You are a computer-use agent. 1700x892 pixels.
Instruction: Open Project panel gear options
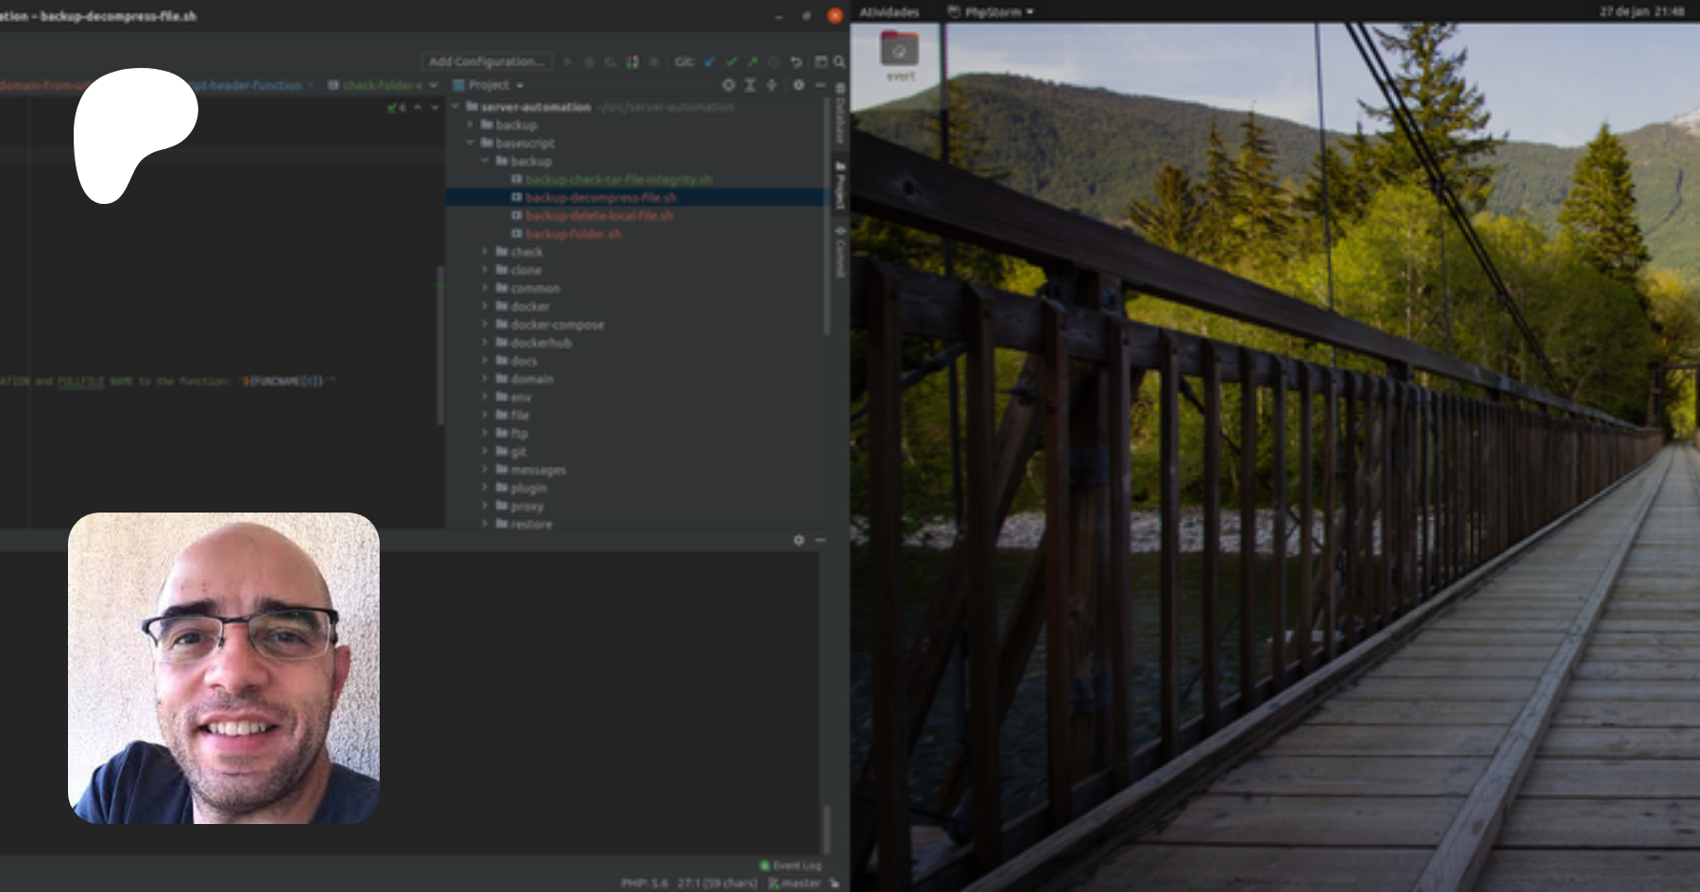(798, 85)
